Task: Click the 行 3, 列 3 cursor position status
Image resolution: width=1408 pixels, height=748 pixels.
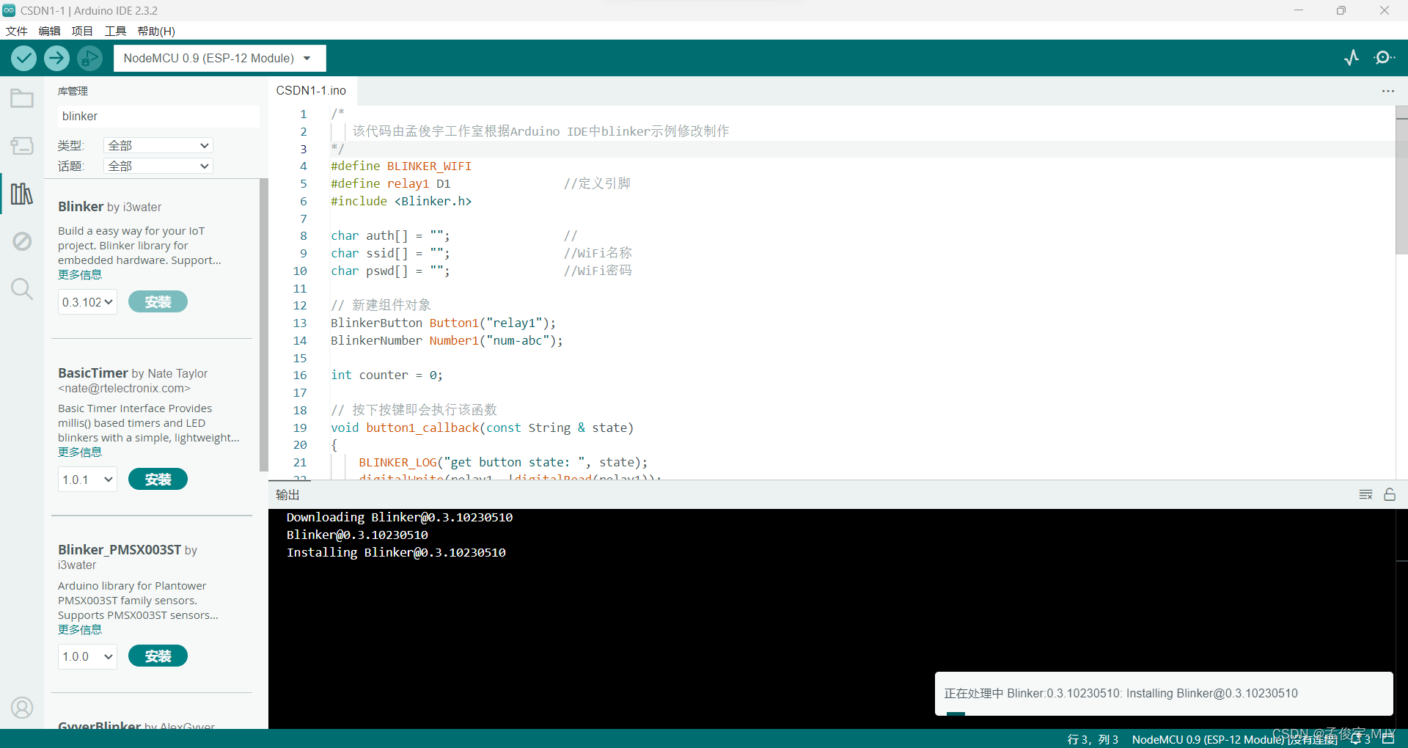Action: click(1093, 739)
